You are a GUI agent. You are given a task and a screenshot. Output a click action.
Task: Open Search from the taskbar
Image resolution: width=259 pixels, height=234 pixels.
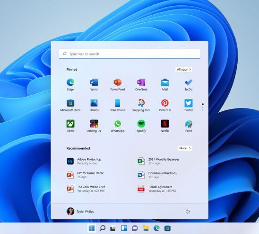(103, 228)
